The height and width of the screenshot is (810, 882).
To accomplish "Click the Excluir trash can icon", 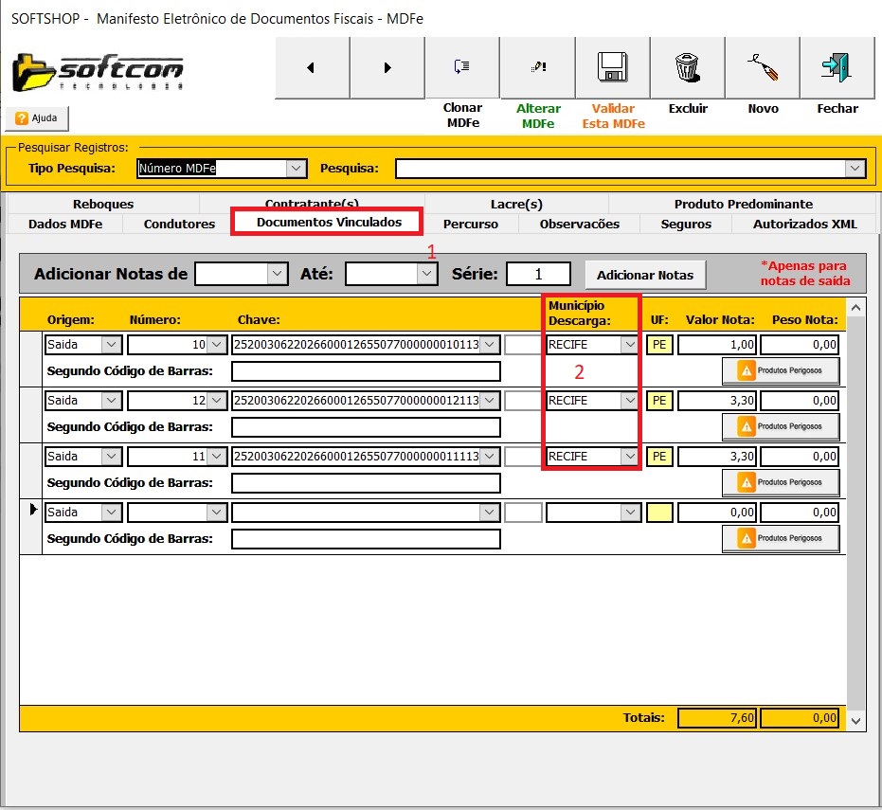I will click(x=687, y=67).
